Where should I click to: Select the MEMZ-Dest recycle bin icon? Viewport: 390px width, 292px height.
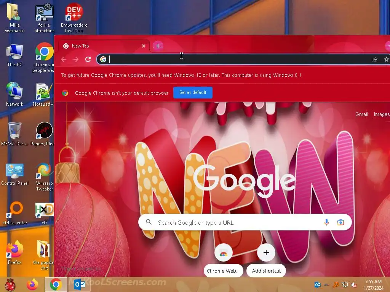14,133
